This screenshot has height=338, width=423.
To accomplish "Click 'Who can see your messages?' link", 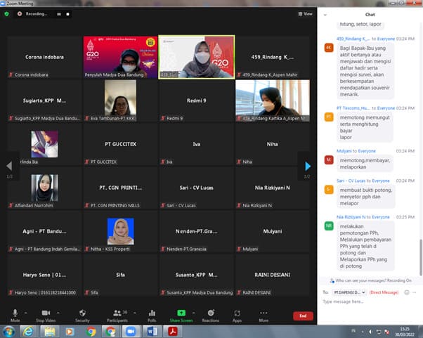I will (365, 280).
